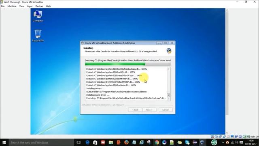The width and height of the screenshot is (259, 146).
Task: Open the Windows Store taskbar icon
Action: 95,142
